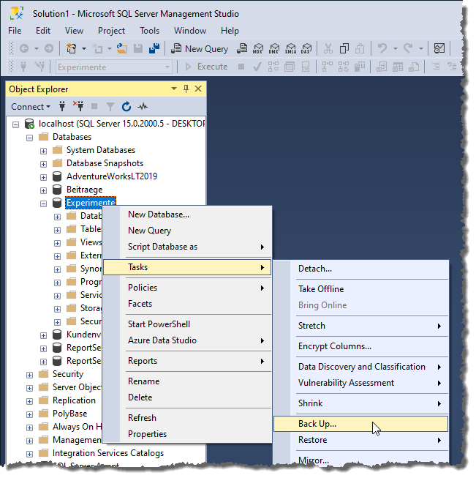Open Database Engine Query icon in toolbar
Screen dimensions: 476x478
(242, 48)
